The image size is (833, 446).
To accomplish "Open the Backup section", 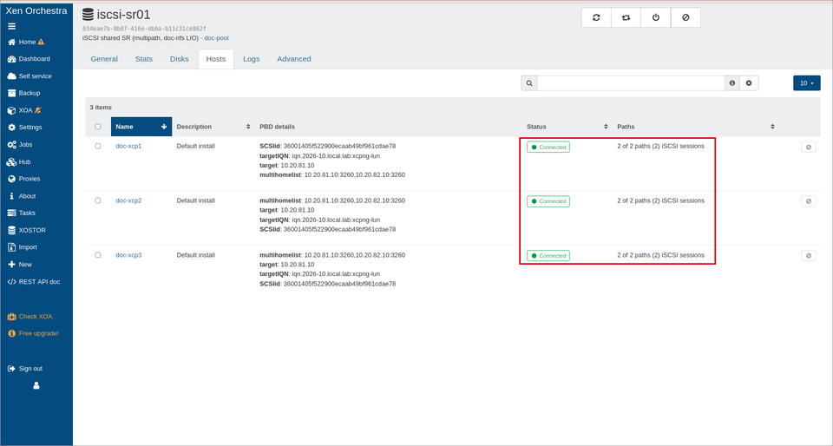I will pos(24,93).
